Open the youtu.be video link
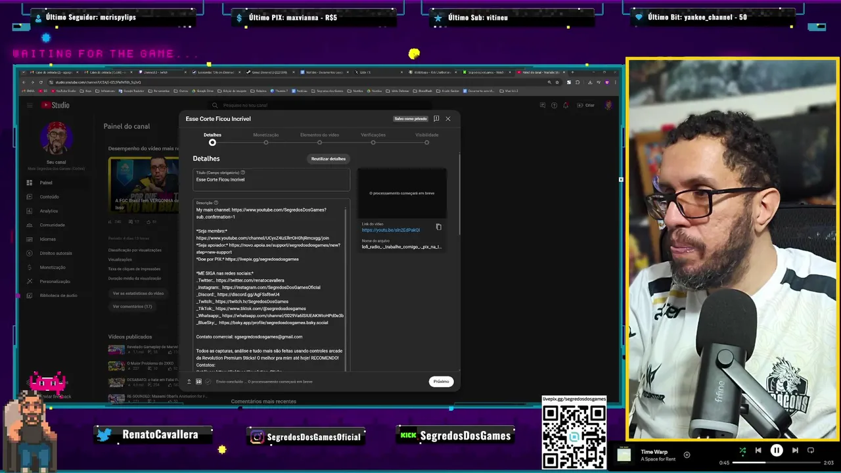The height and width of the screenshot is (473, 841). [x=390, y=230]
